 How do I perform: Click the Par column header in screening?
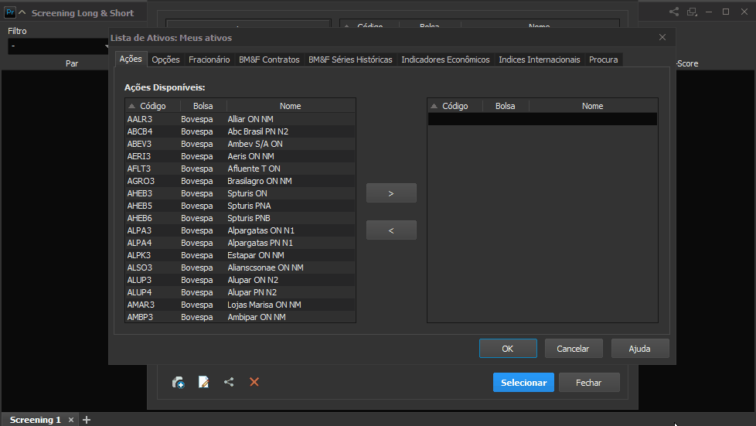coord(72,63)
